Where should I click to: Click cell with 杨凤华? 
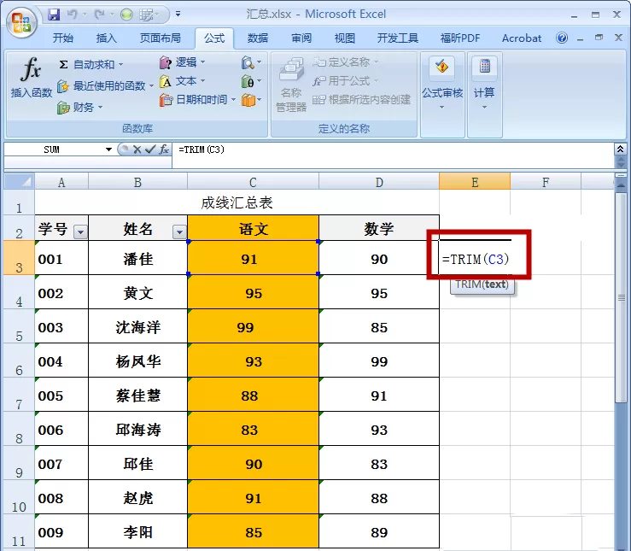coord(138,361)
